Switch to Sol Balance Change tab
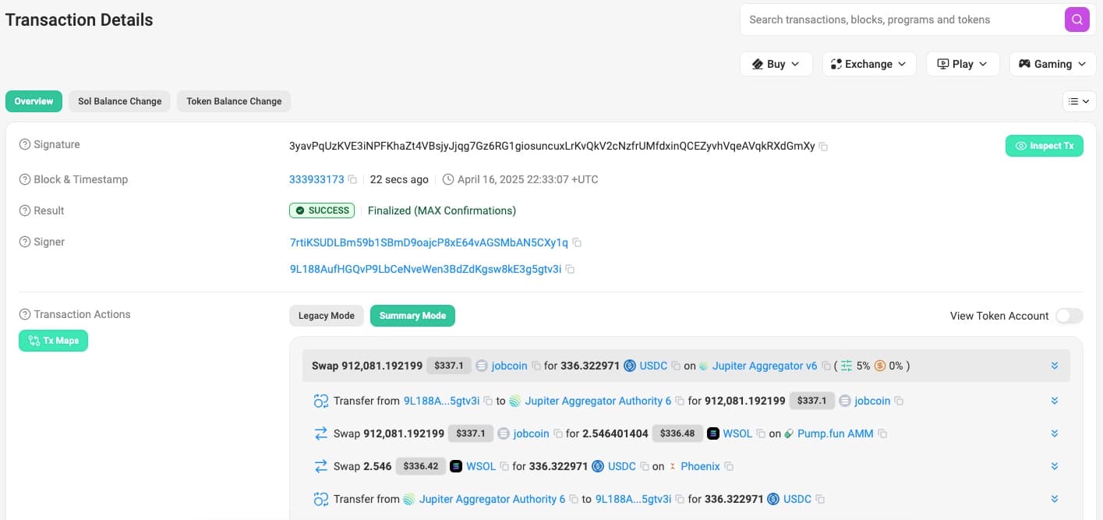Screen dimensions: 1103x520 [x=119, y=101]
